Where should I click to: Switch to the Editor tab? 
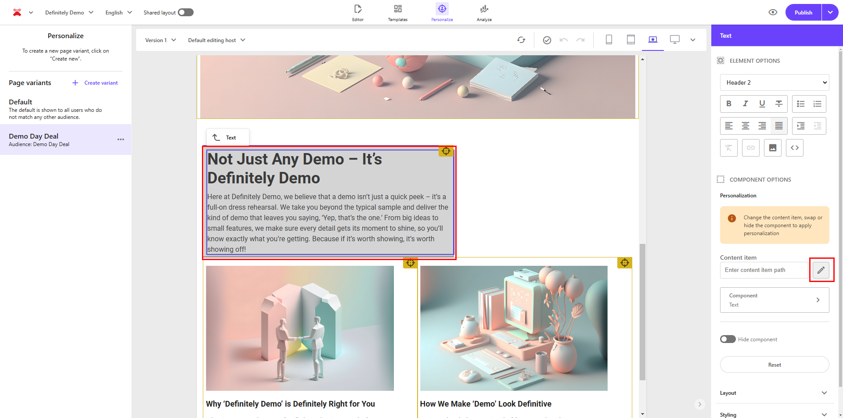point(358,12)
